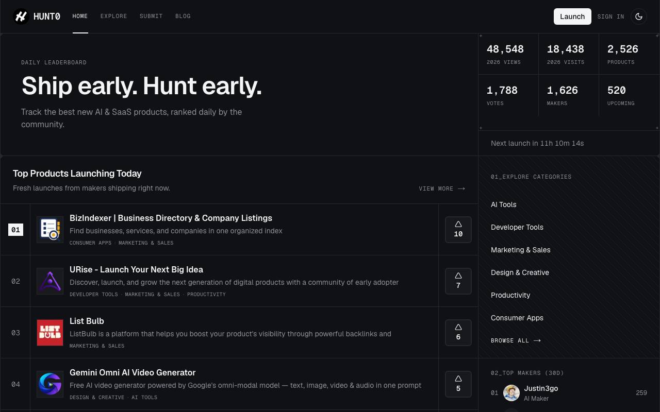Click the Hunt0 logo icon
Viewport: 660px width, 412px height.
(x=21, y=16)
